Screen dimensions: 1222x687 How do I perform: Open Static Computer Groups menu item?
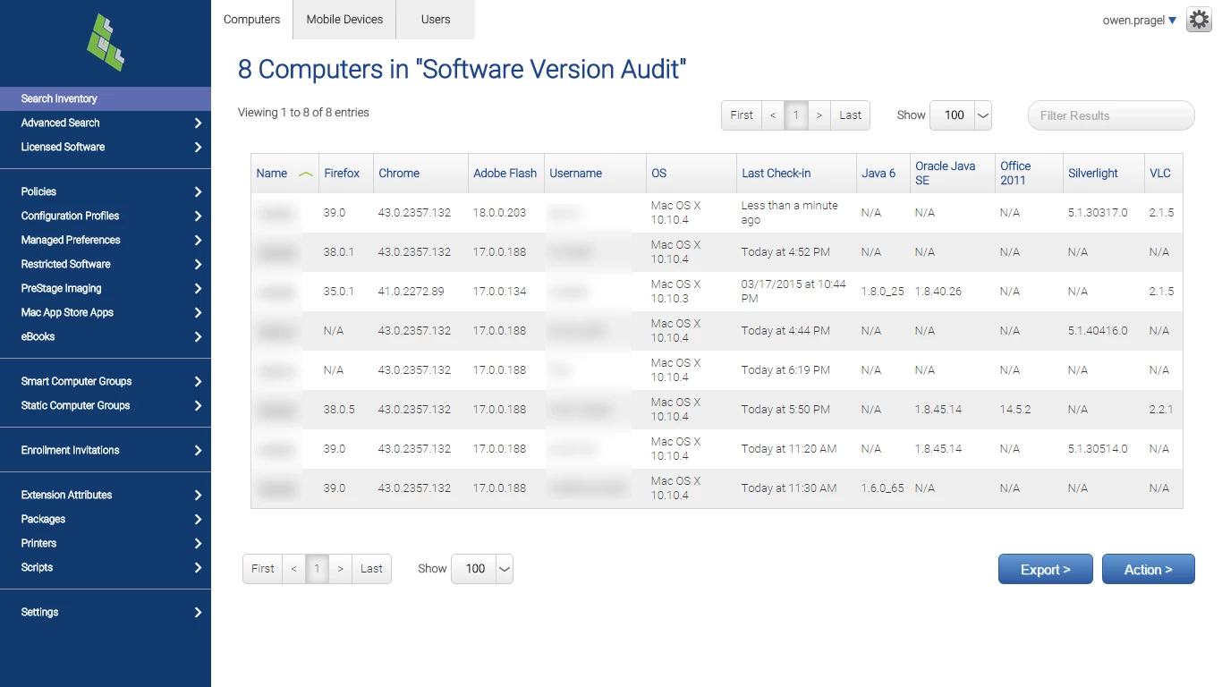pos(106,405)
